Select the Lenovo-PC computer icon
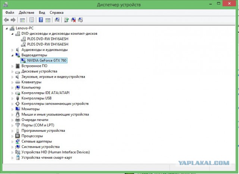 click(12, 28)
